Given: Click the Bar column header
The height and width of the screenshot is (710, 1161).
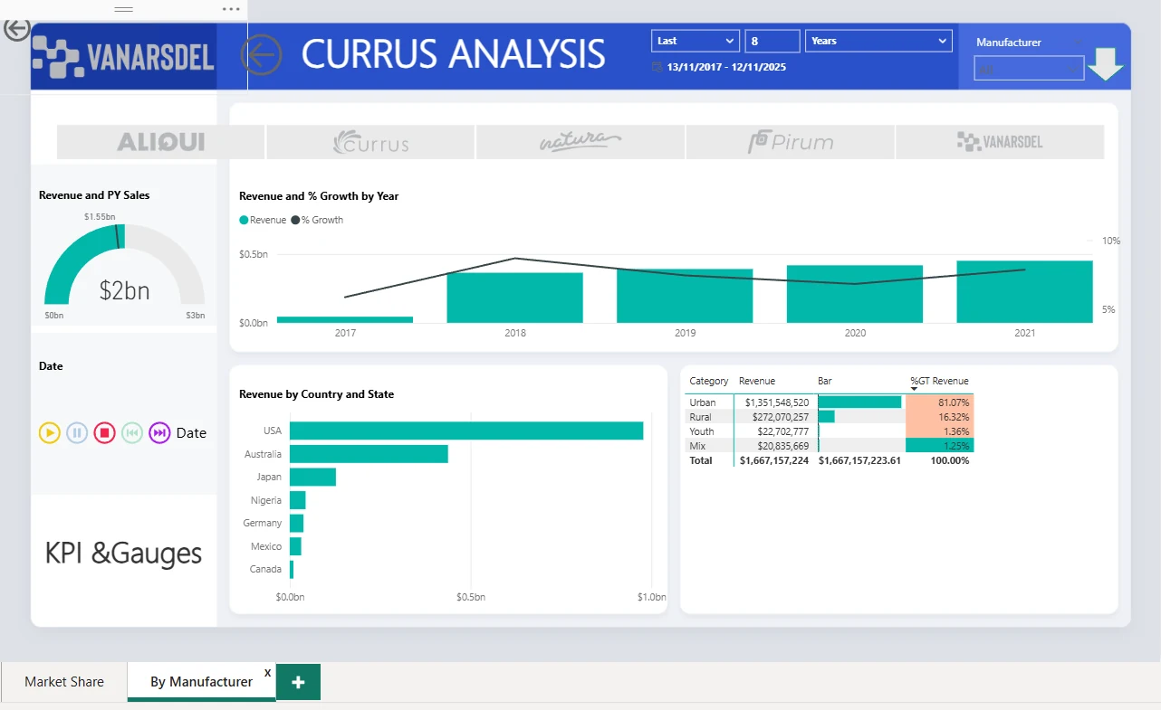Looking at the screenshot, I should tap(825, 381).
